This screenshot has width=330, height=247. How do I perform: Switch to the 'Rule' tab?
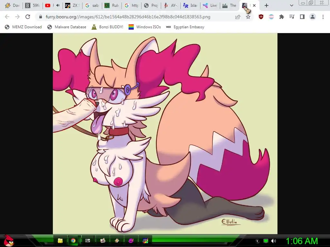(x=112, y=5)
